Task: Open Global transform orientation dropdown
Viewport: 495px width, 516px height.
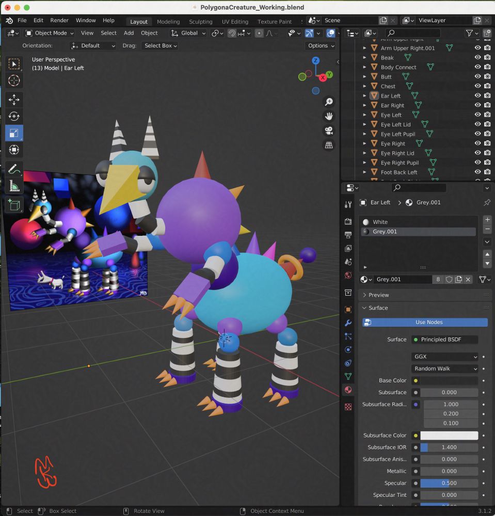Action: [188, 33]
